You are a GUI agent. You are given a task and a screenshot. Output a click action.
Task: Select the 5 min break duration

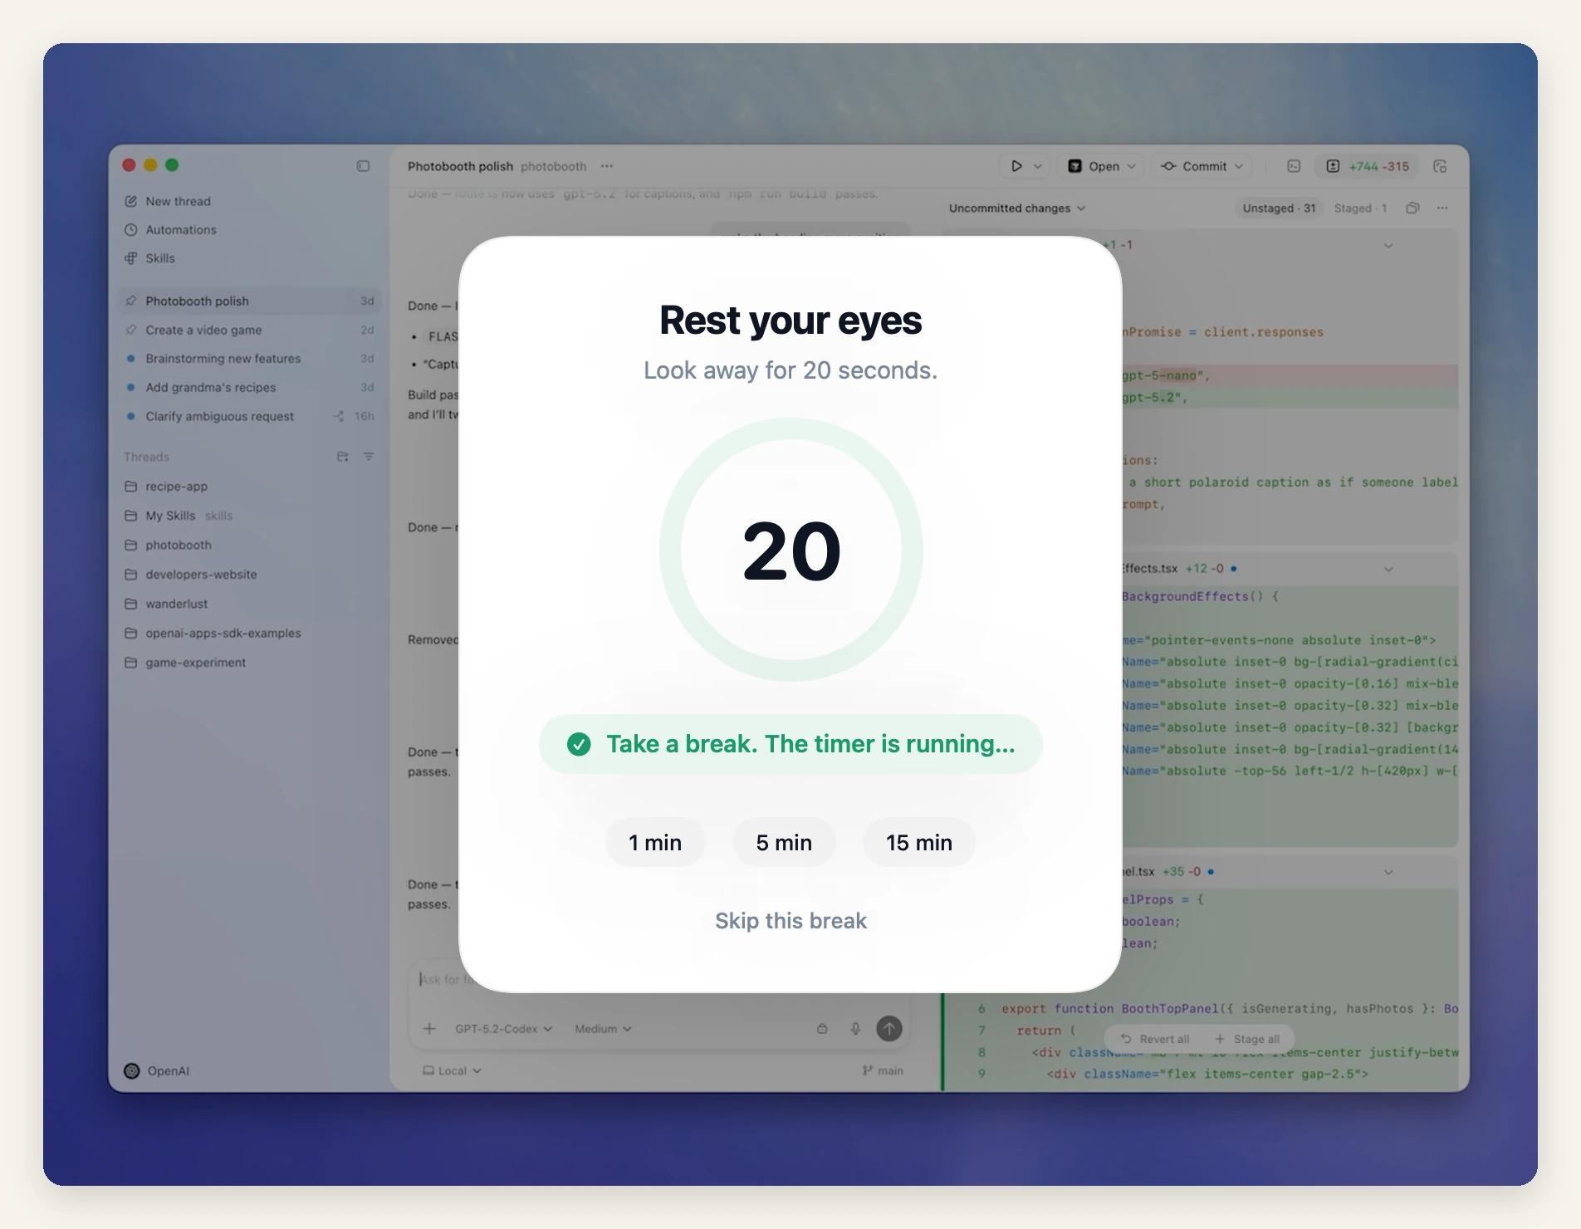tap(784, 842)
